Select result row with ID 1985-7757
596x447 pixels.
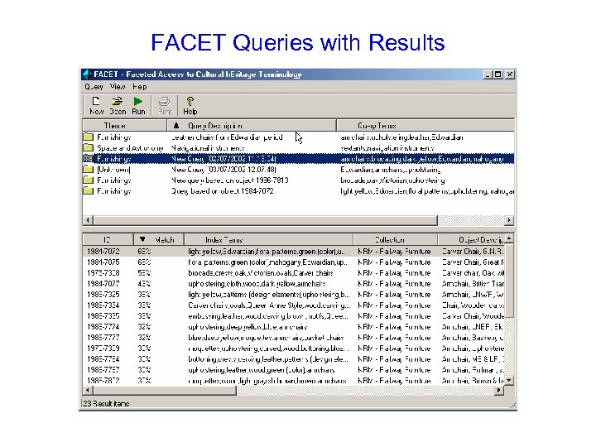pos(294,369)
